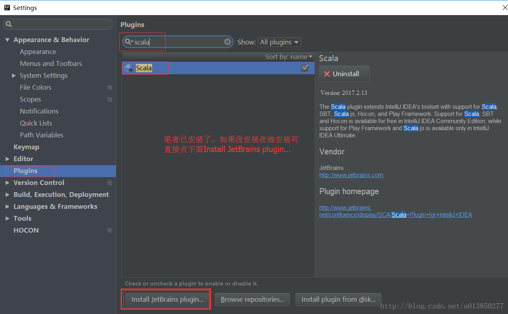
Task: Click the File Colors project-level icon
Action: [x=110, y=87]
